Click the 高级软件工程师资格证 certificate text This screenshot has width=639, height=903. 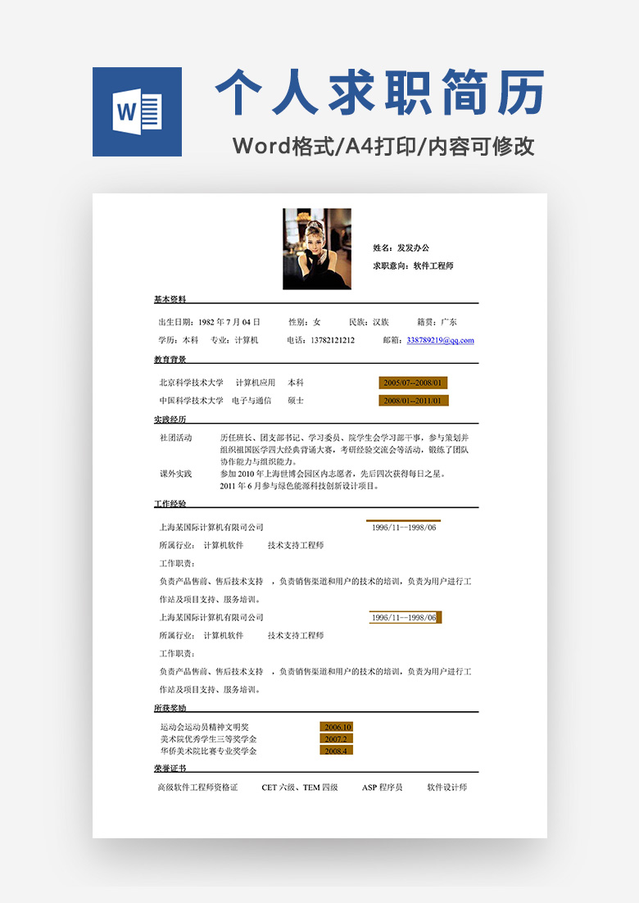pyautogui.click(x=197, y=787)
